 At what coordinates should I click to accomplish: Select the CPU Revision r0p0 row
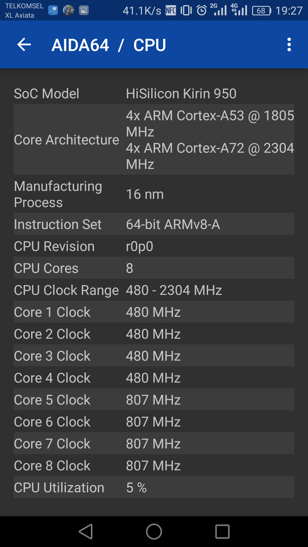click(154, 246)
